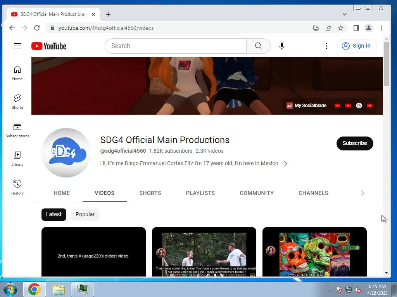Click the search magnifier button
The height and width of the screenshot is (297, 397).
pyautogui.click(x=258, y=46)
